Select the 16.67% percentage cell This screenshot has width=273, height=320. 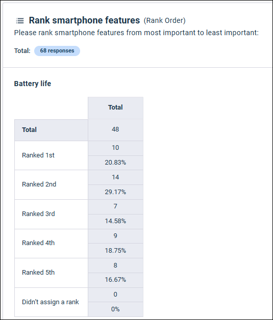(115, 280)
